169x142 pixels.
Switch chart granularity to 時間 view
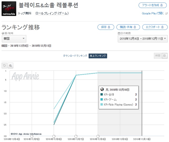[x=158, y=56]
